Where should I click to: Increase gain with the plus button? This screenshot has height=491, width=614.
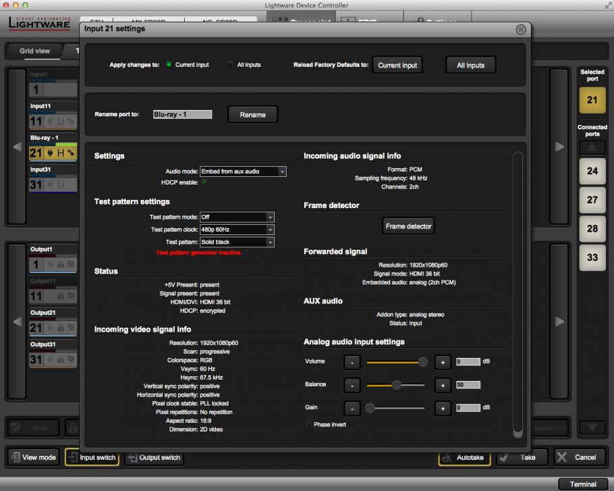point(443,409)
